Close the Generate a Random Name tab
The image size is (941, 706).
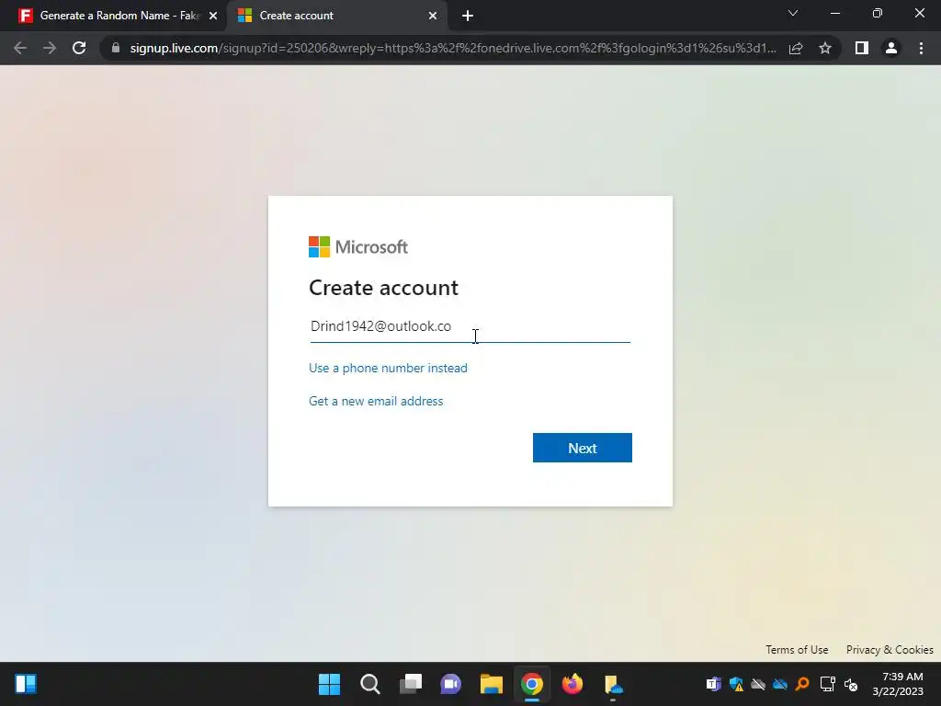point(213,16)
